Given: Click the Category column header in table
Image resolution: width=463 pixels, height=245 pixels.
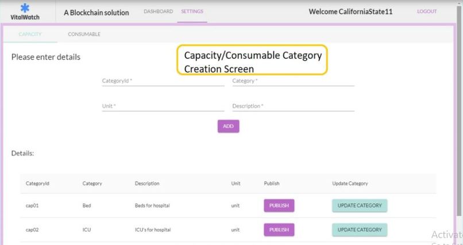Looking at the screenshot, I should pyautogui.click(x=92, y=184).
